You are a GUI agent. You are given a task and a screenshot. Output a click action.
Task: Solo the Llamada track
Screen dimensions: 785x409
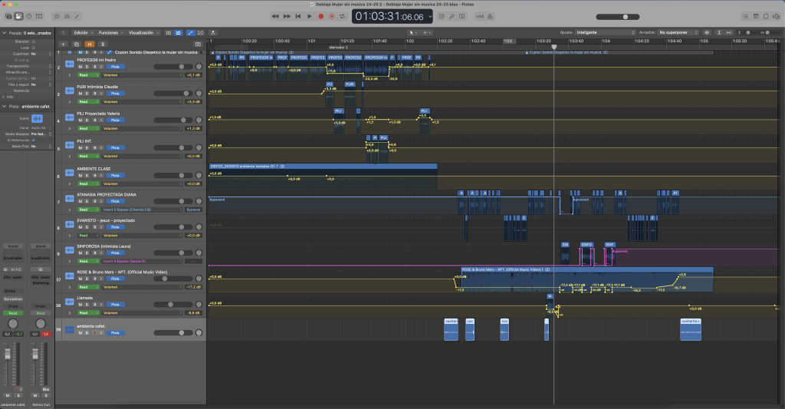pos(88,306)
